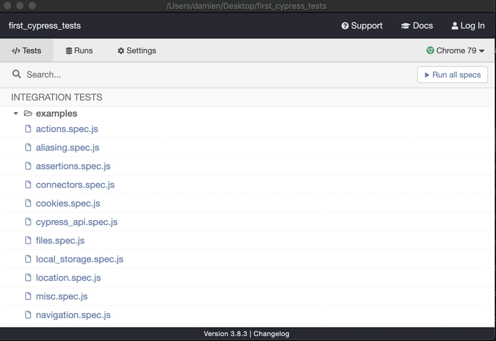Switch to the Runs tab

tap(79, 51)
